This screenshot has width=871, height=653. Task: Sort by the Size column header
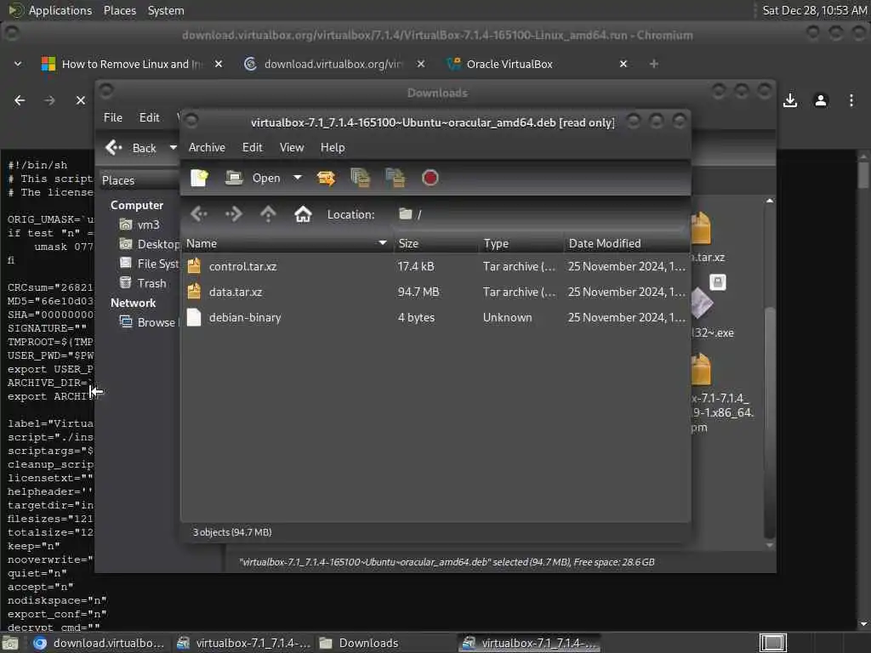(436, 243)
